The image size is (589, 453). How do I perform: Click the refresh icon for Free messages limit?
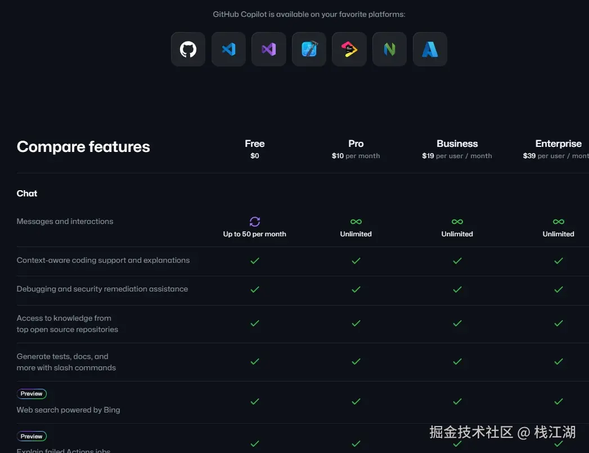tap(255, 222)
